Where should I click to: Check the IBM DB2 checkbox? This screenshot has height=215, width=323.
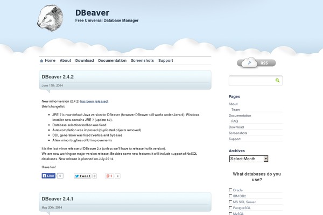[x=230, y=196]
